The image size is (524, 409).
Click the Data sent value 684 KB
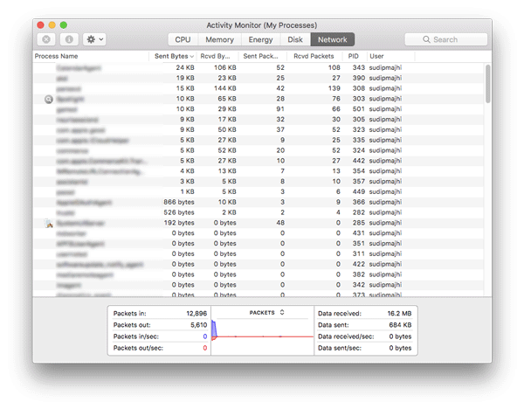(400, 325)
